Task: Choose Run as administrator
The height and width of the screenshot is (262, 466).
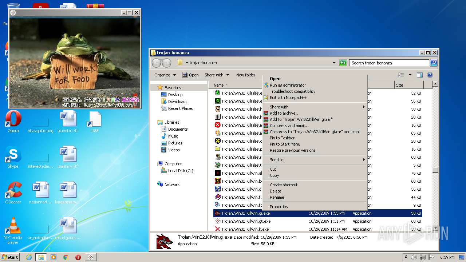Action: [x=315, y=85]
